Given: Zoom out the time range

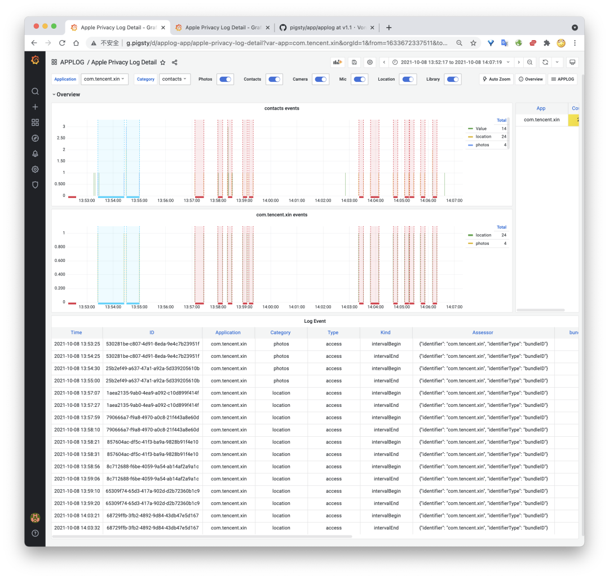Looking at the screenshot, I should coord(530,62).
